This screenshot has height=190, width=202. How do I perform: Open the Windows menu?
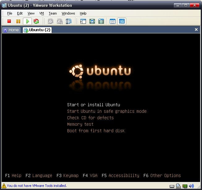[x=68, y=13]
